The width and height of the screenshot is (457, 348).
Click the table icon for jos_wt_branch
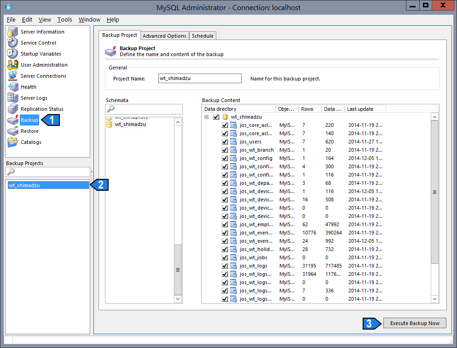click(233, 150)
